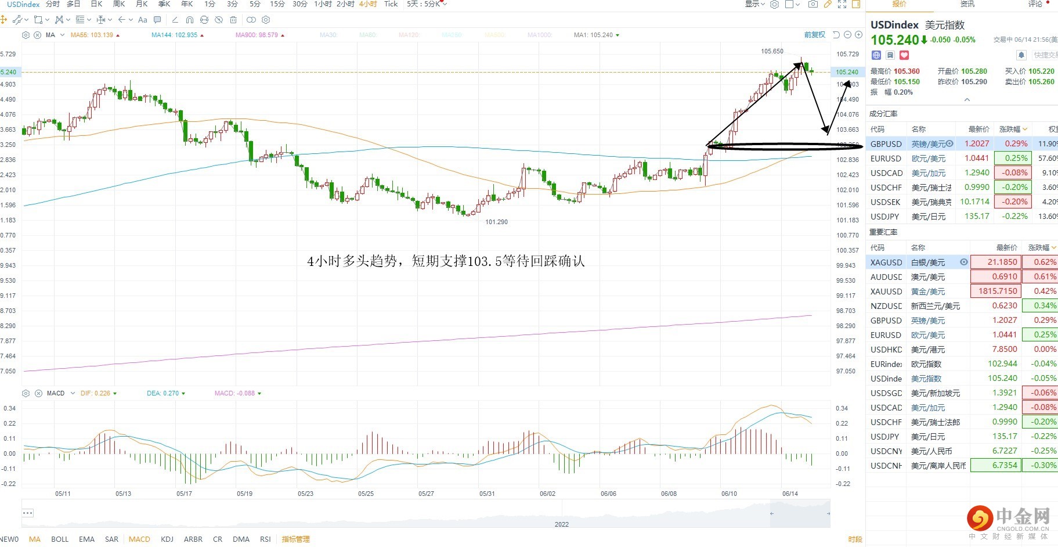
Task: Expand the MACD indicator type dropdown
Action: coord(73,393)
